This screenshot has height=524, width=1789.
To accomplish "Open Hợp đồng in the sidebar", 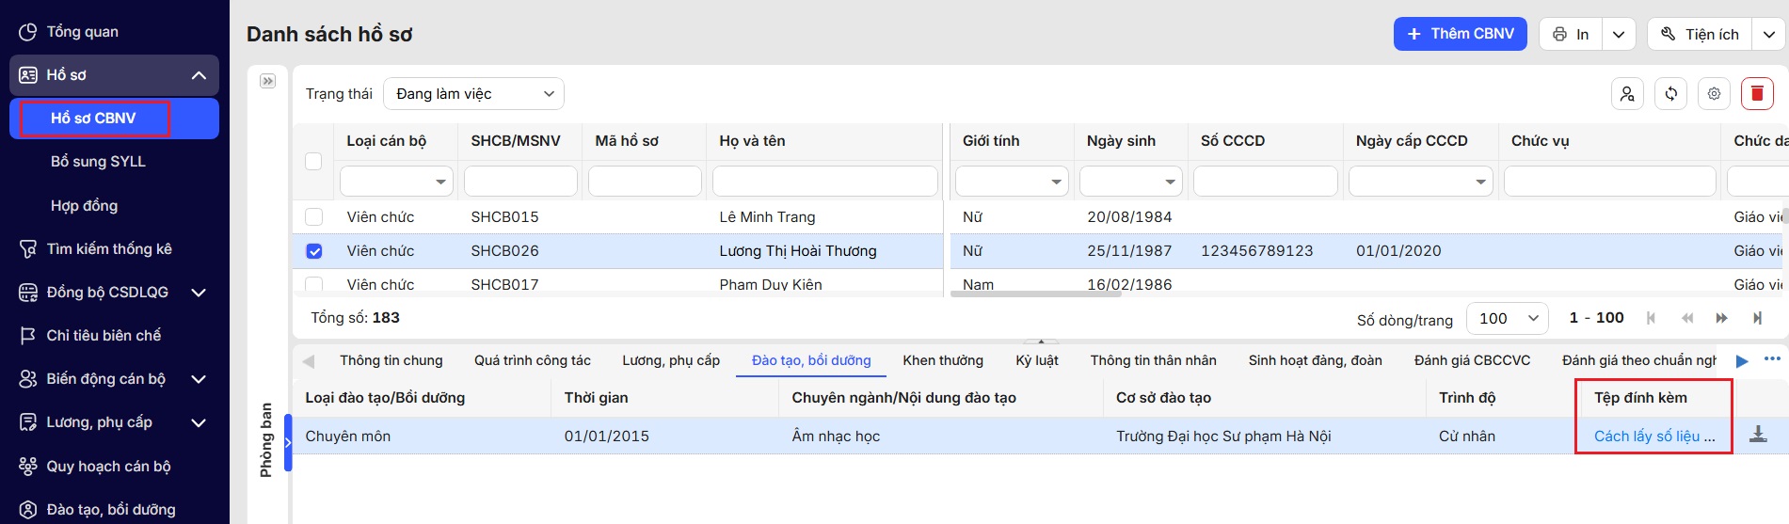I will tap(84, 205).
